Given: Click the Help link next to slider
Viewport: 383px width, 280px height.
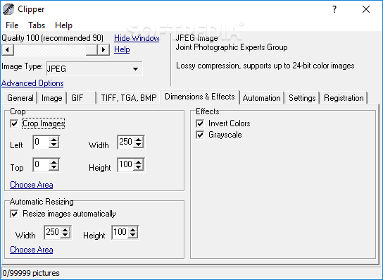Looking at the screenshot, I should pyautogui.click(x=122, y=49).
